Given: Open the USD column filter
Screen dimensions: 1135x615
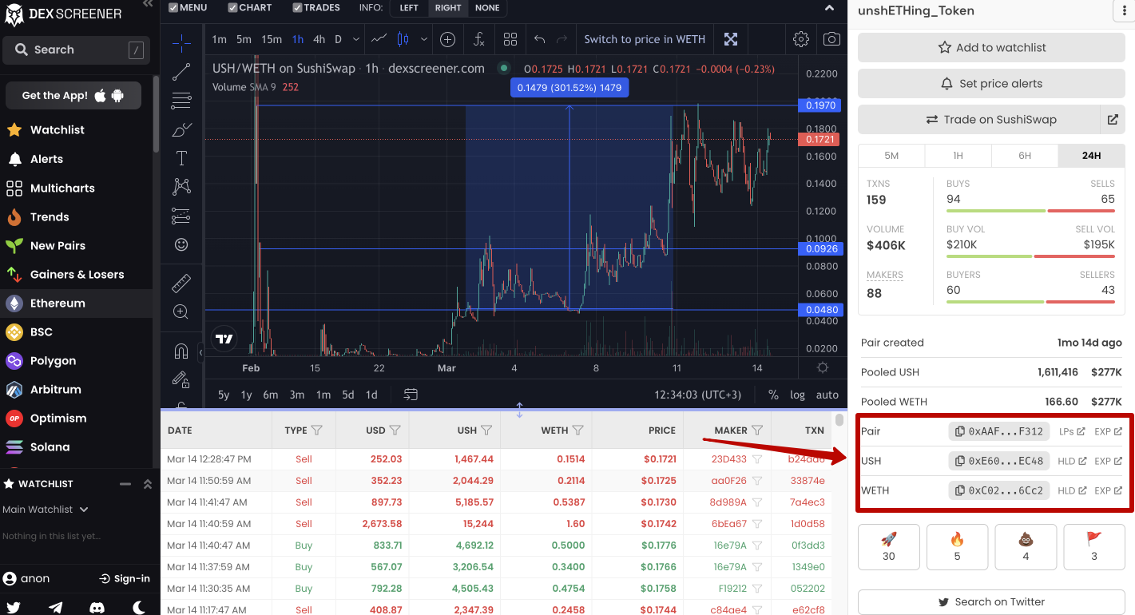Looking at the screenshot, I should point(395,430).
